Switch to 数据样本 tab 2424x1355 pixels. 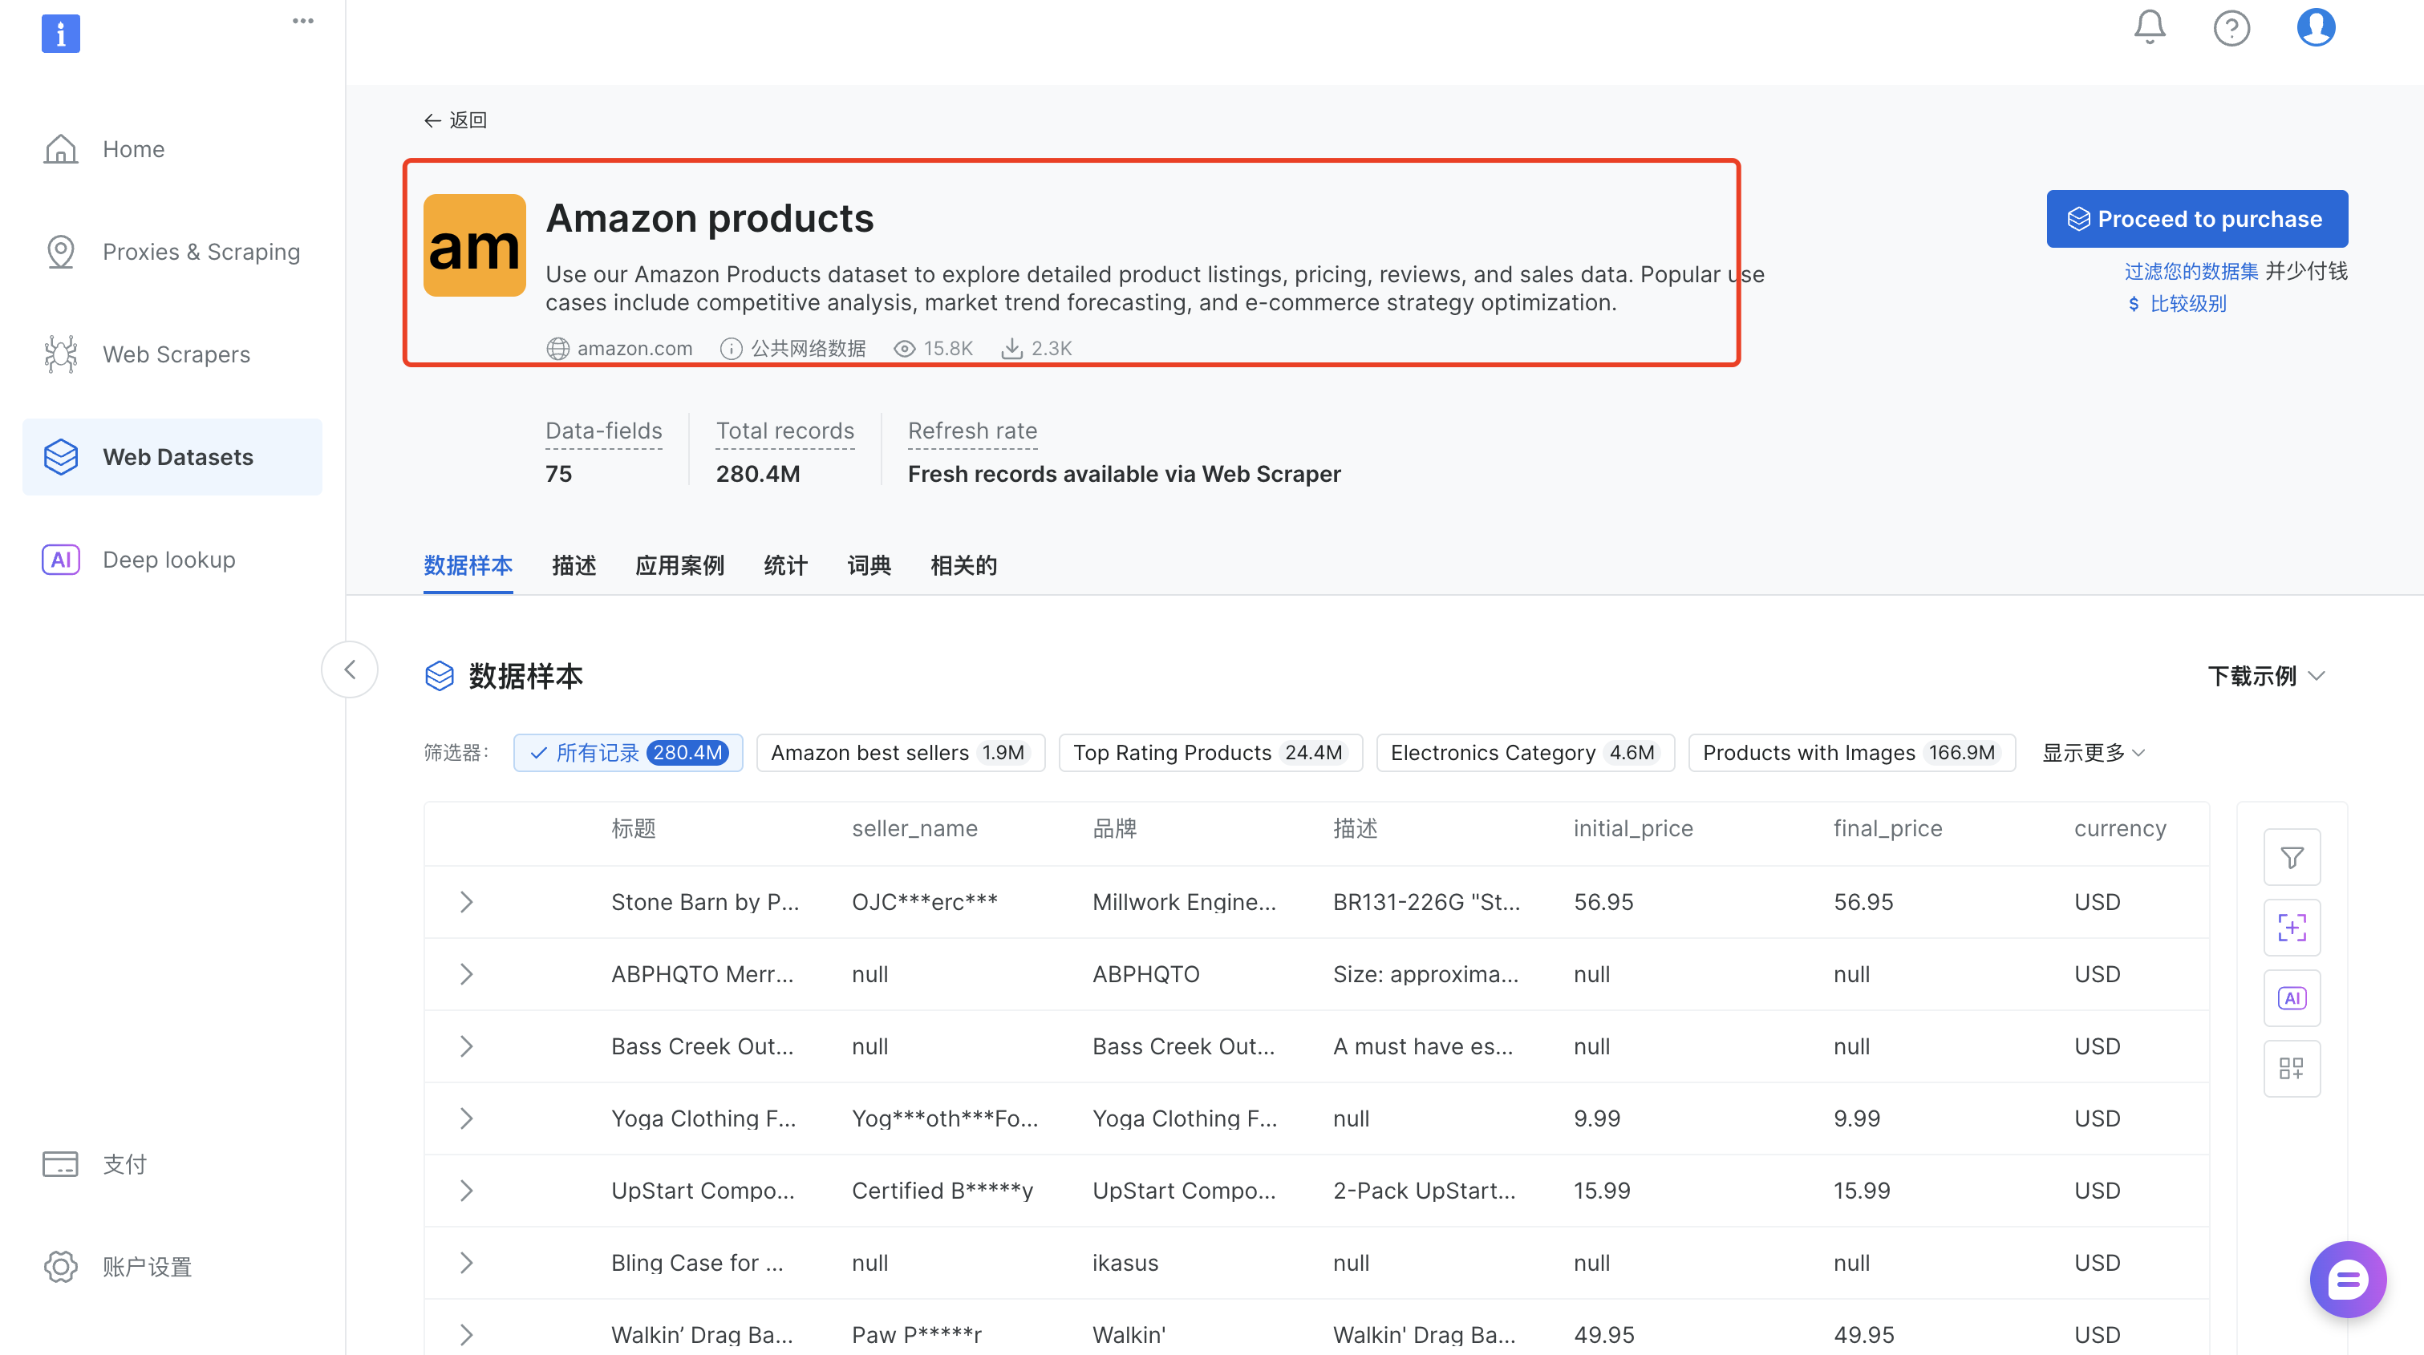click(x=468, y=565)
